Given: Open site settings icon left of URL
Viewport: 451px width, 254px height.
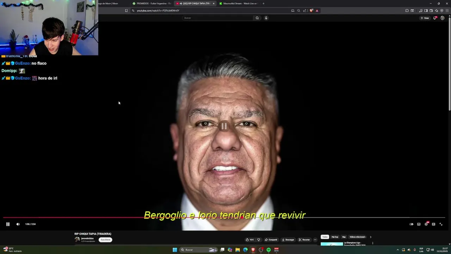Looking at the screenshot, I should pos(133,11).
